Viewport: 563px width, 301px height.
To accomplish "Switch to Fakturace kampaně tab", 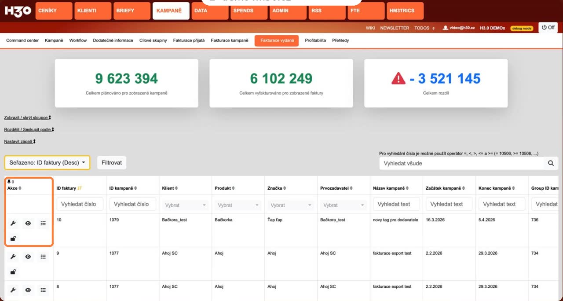I will [x=230, y=40].
